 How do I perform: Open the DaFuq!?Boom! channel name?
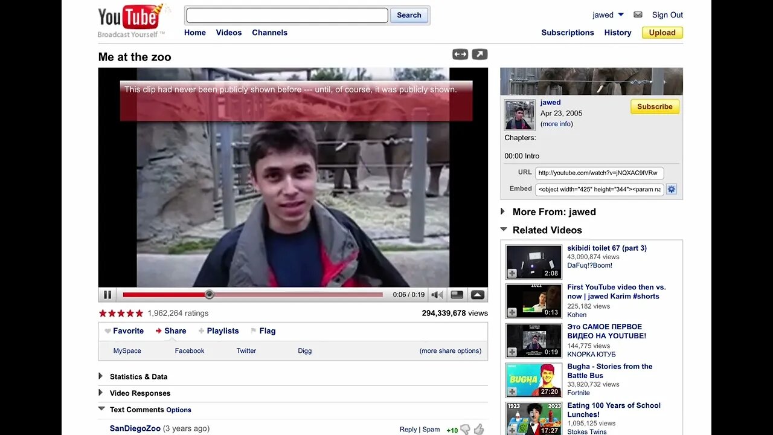[590, 265]
